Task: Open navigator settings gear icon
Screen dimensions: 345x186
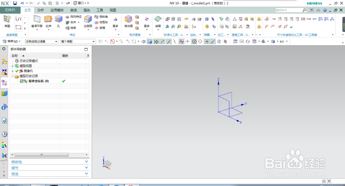Action: tap(4, 49)
